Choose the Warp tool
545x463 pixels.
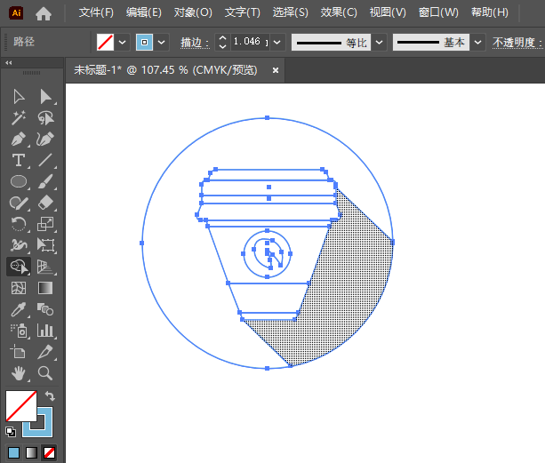tap(19, 245)
